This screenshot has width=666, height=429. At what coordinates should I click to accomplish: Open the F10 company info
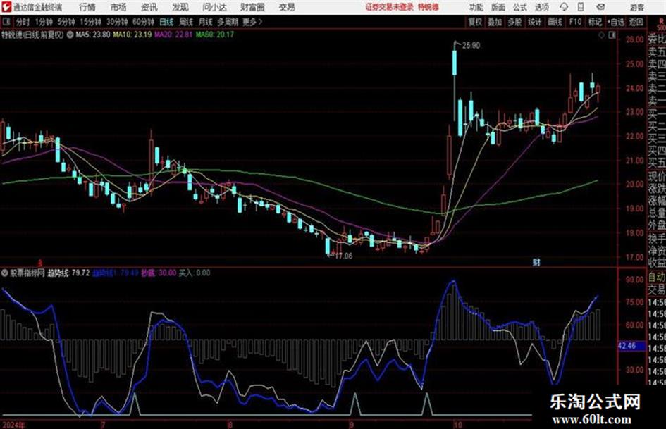[575, 22]
